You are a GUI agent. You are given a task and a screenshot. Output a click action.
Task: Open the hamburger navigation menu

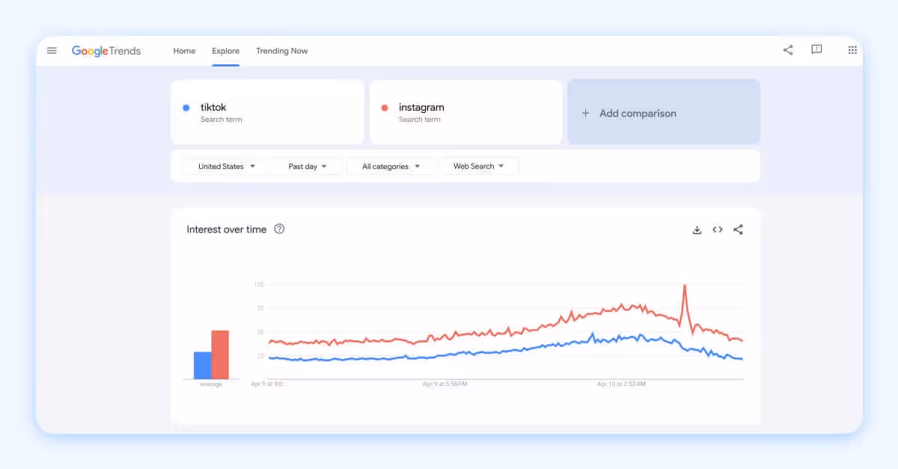52,50
